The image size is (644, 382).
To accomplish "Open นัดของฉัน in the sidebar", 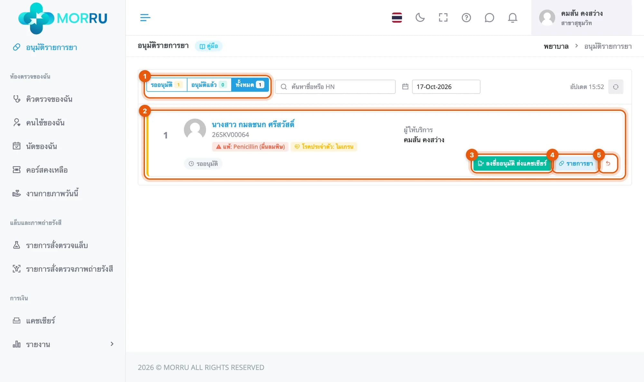I will point(42,146).
